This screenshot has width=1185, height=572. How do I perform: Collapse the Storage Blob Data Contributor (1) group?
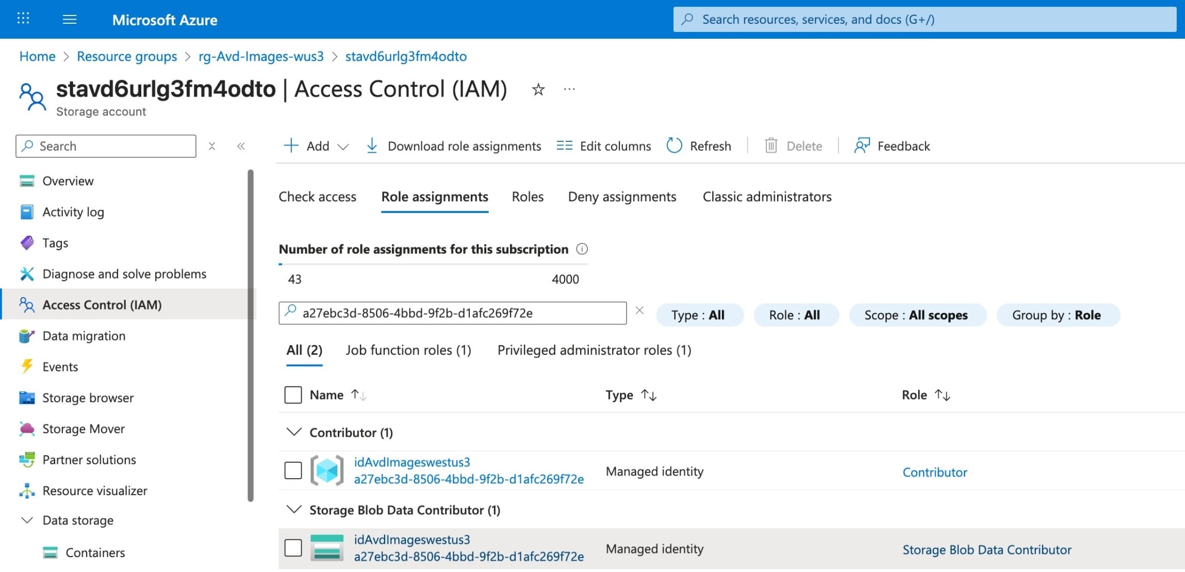click(294, 510)
